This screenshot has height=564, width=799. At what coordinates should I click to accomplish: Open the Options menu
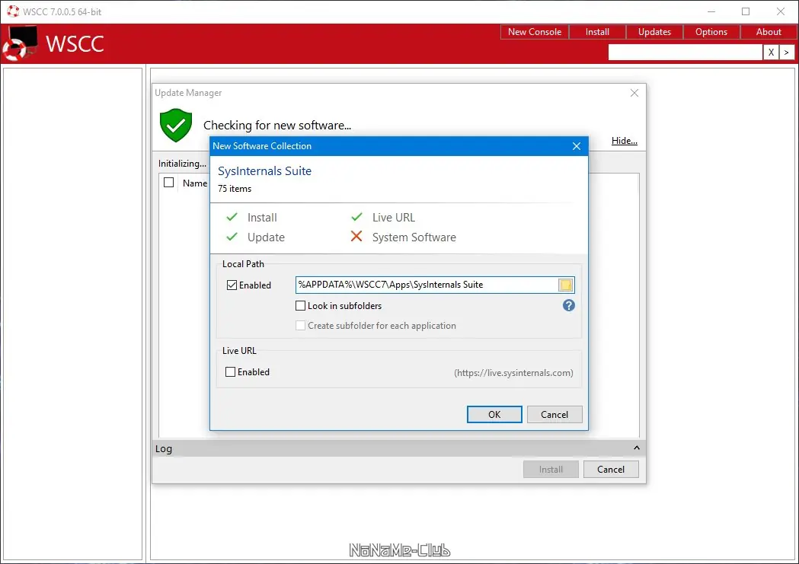(x=711, y=31)
